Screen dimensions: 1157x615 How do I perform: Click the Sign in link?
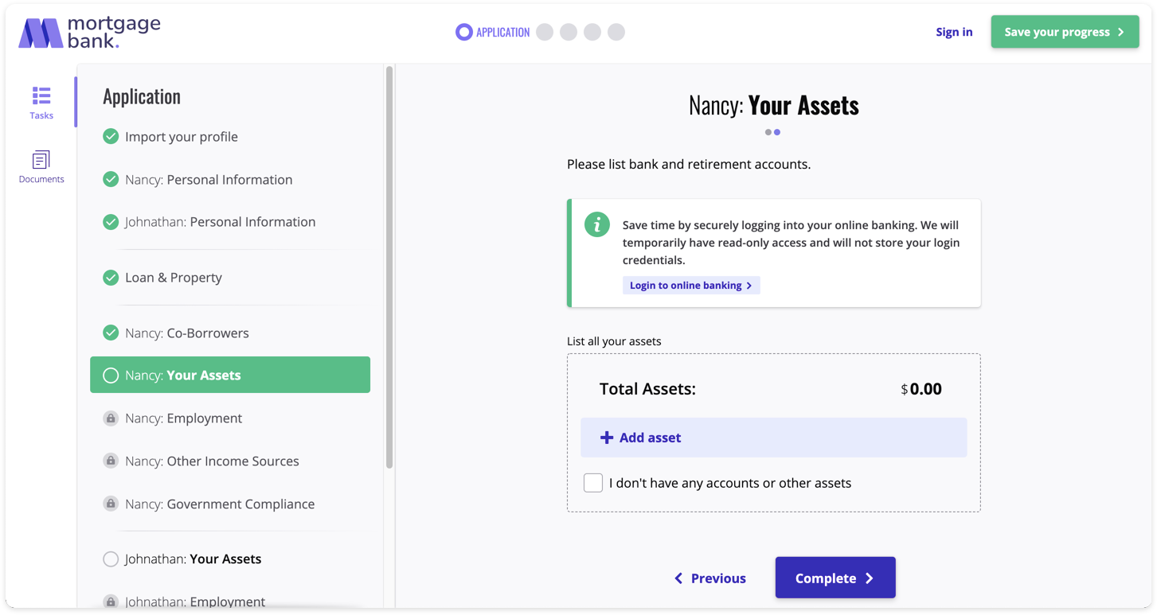954,32
